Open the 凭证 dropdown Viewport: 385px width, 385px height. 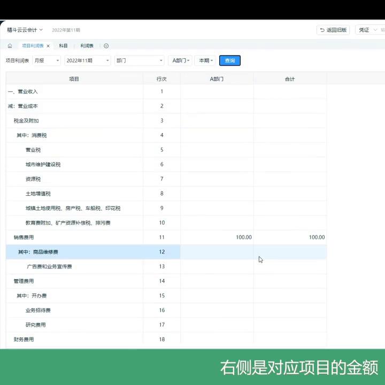[367, 30]
